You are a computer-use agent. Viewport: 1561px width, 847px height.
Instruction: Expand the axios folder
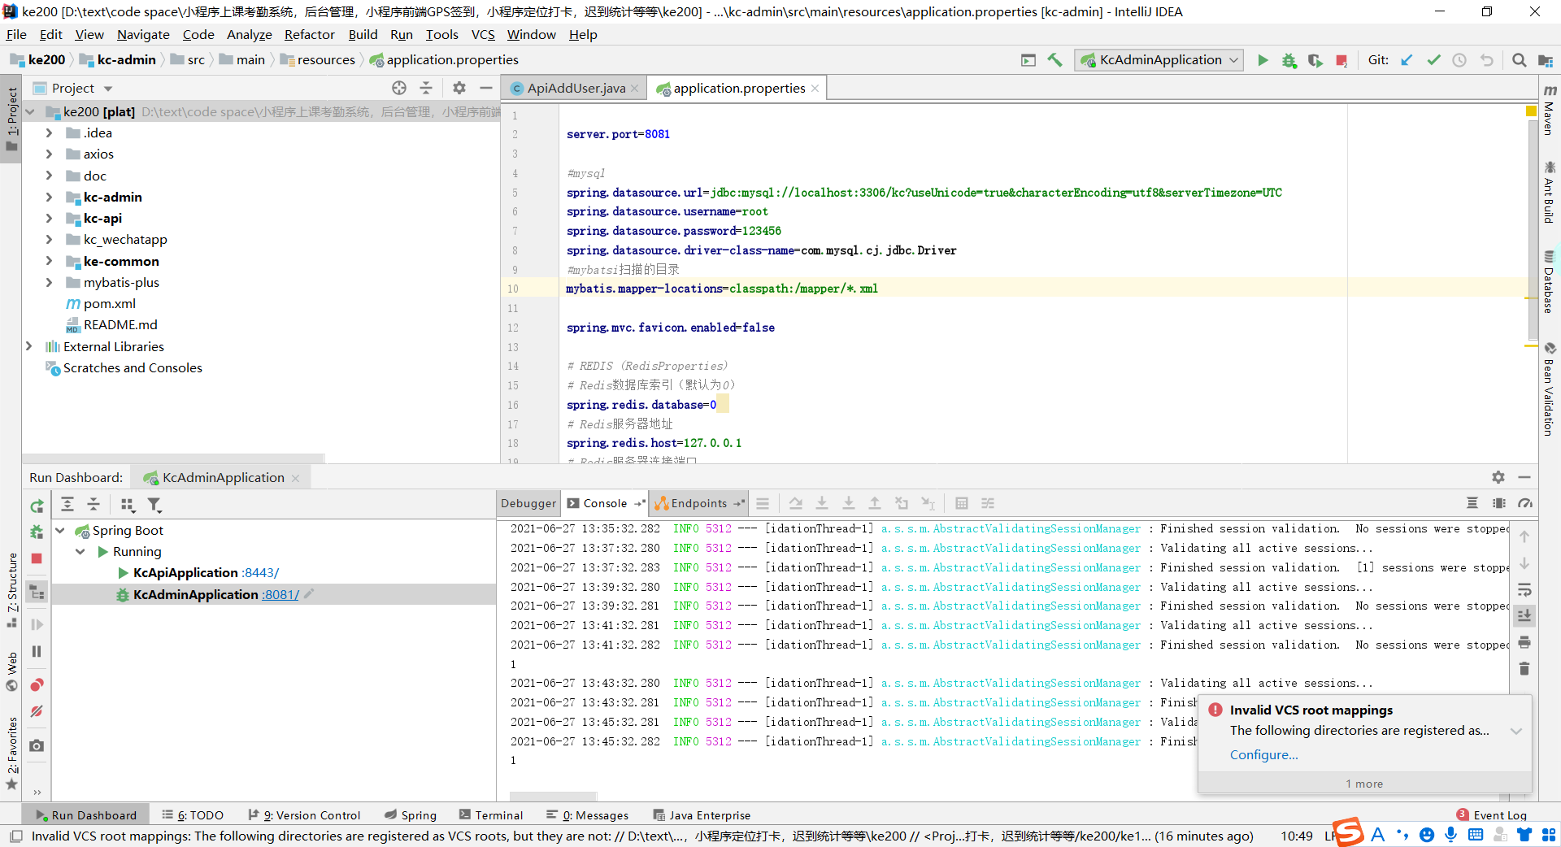coord(49,154)
